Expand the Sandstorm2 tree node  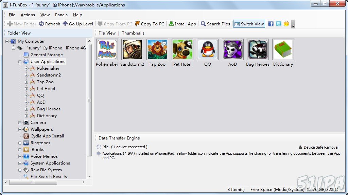coord(26,75)
